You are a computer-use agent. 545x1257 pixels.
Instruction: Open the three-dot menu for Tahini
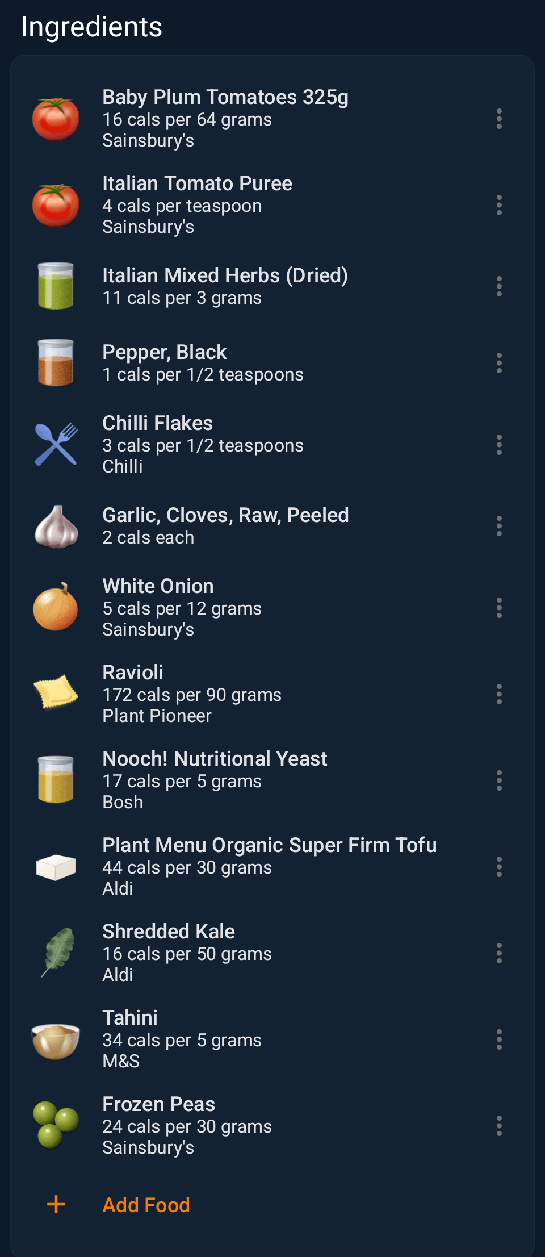[x=499, y=1039]
